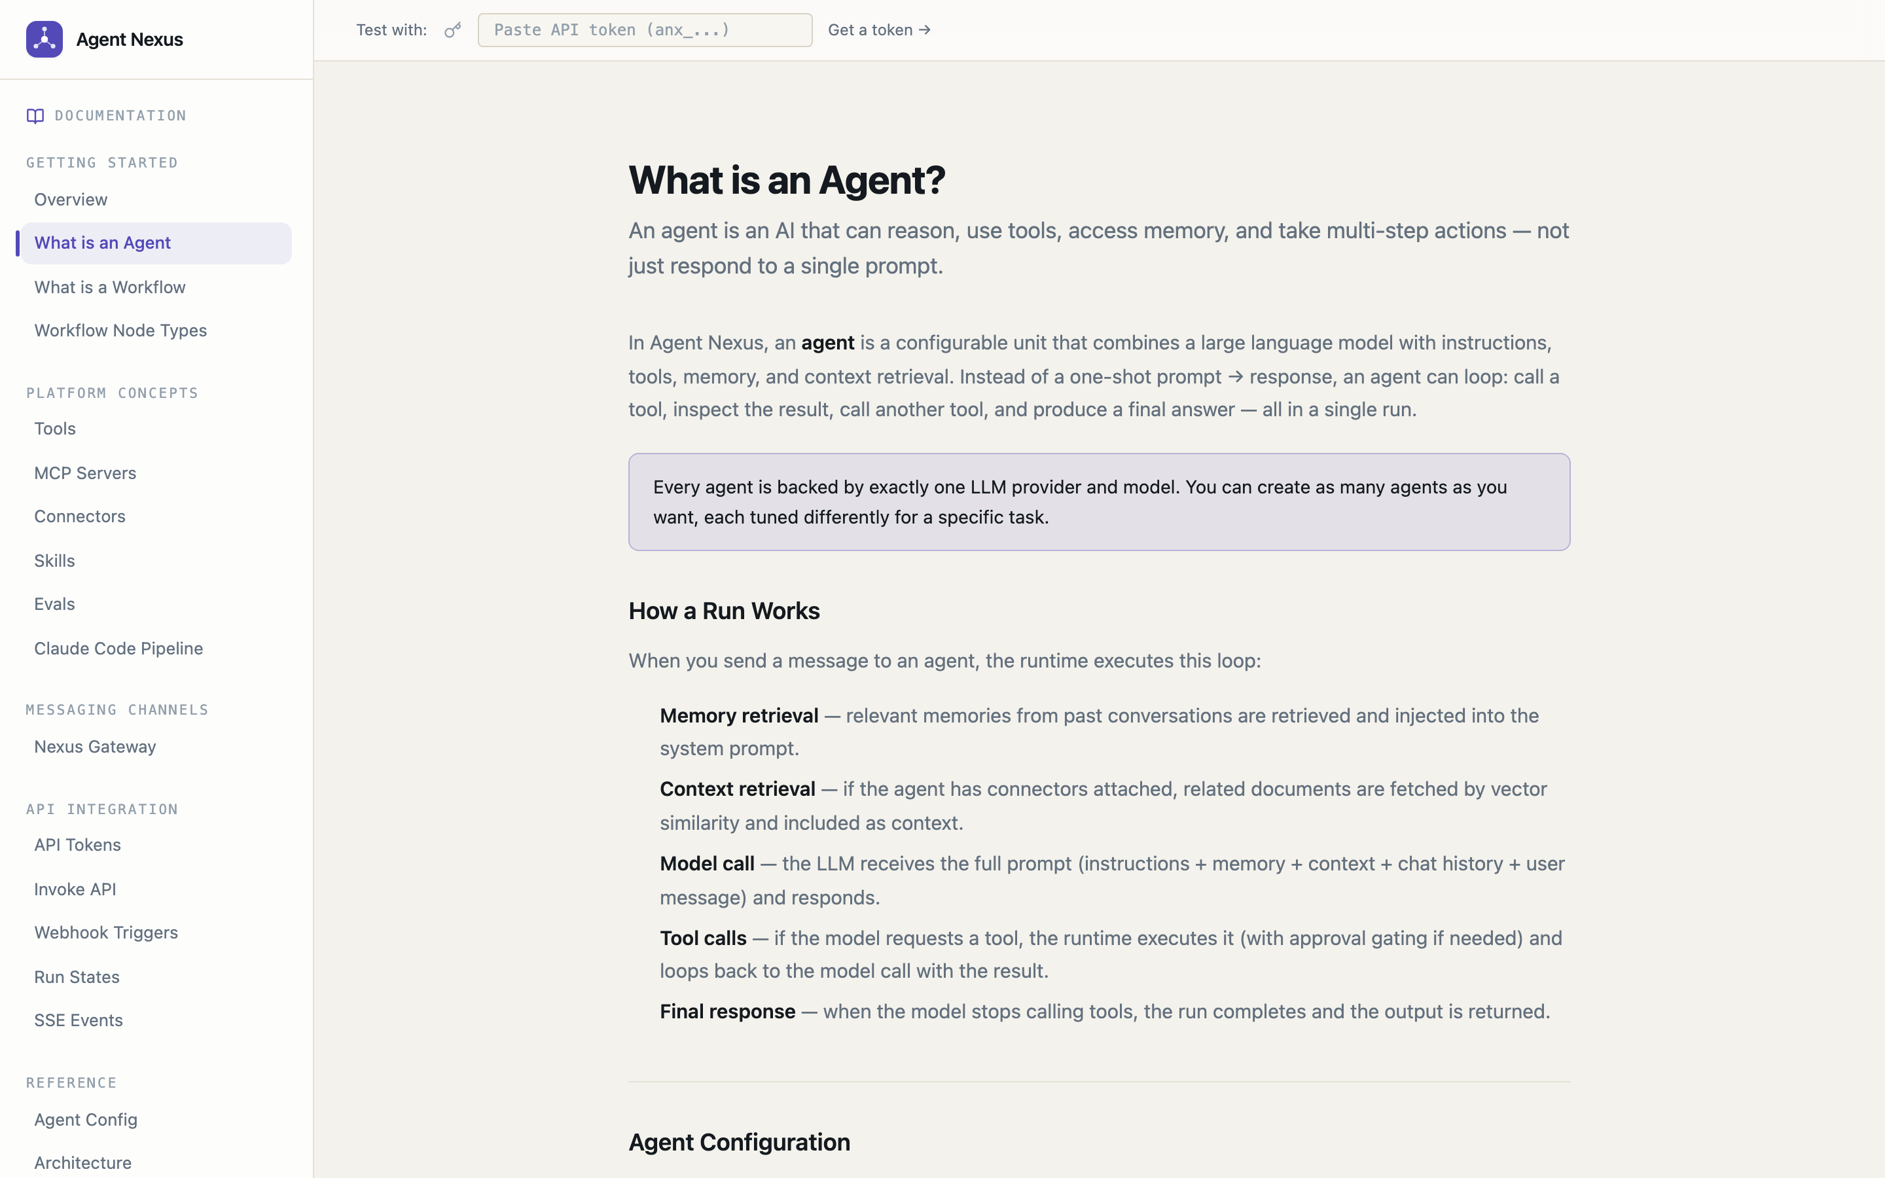Click the callout about one LLM provider
The height and width of the screenshot is (1178, 1885).
point(1099,502)
